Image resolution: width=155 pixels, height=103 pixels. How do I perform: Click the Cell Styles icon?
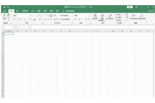click(110, 15)
